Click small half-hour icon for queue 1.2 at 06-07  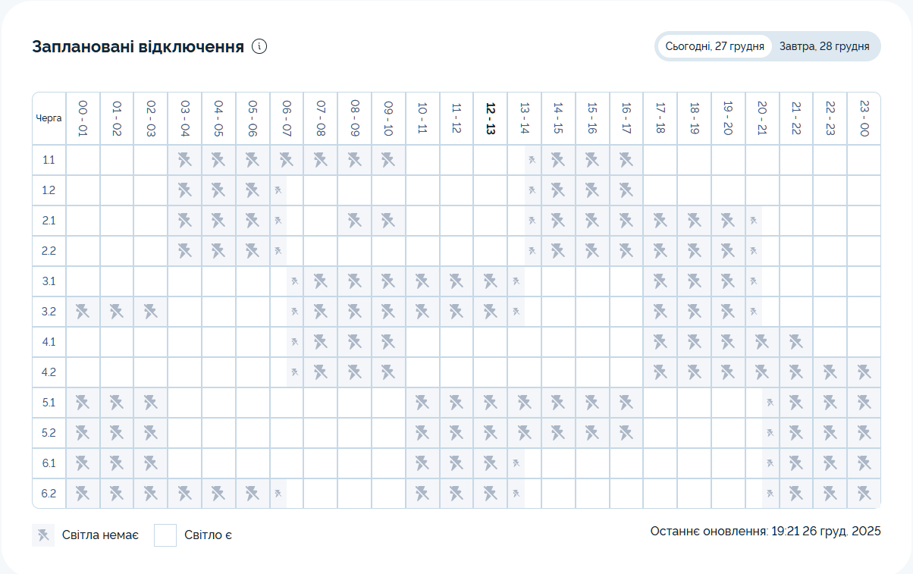tap(279, 190)
